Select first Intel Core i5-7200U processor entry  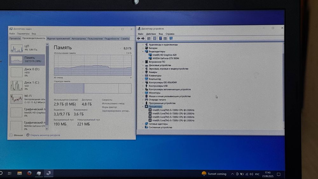click(173, 110)
